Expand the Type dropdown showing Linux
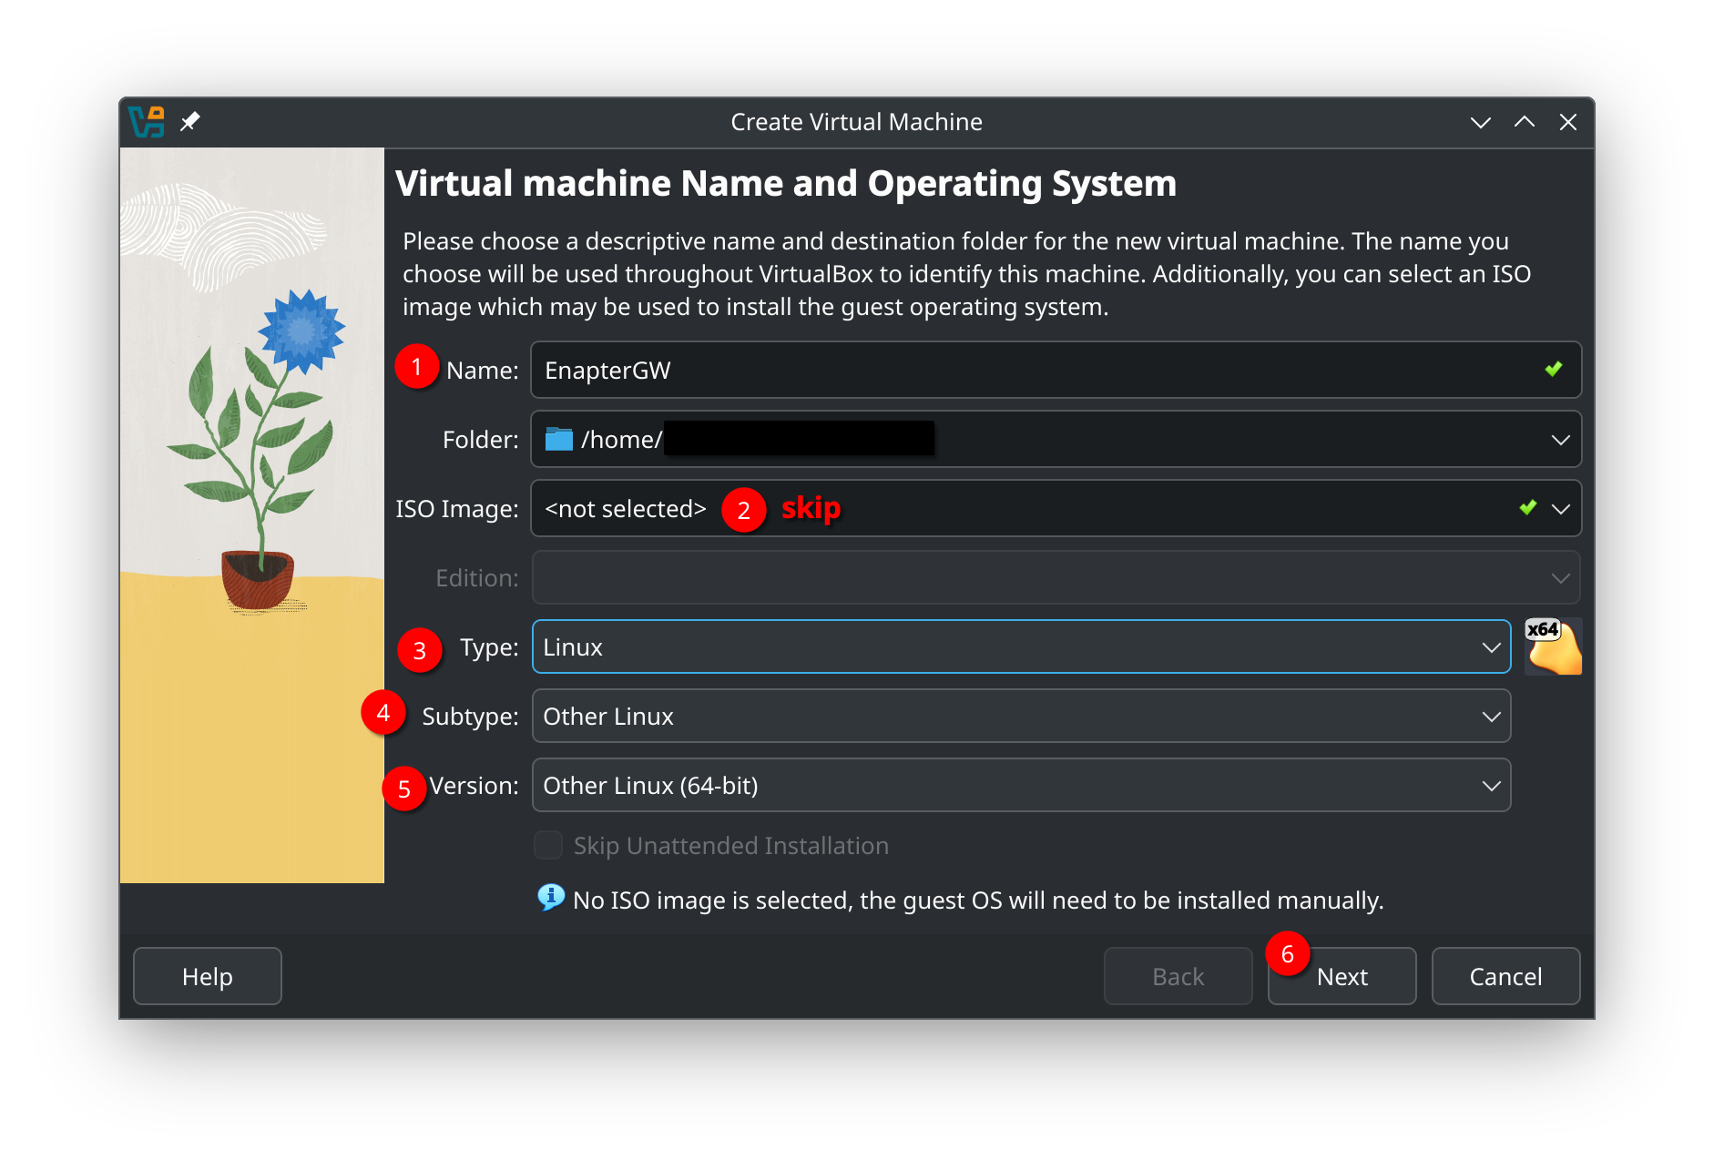This screenshot has width=1714, height=1160. point(1491,646)
